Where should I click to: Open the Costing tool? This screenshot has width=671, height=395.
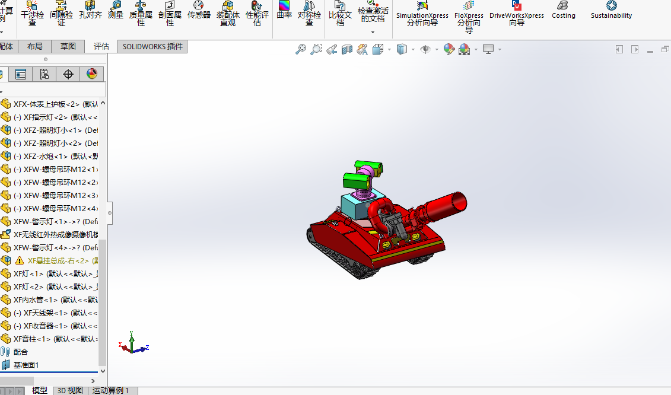(x=563, y=11)
